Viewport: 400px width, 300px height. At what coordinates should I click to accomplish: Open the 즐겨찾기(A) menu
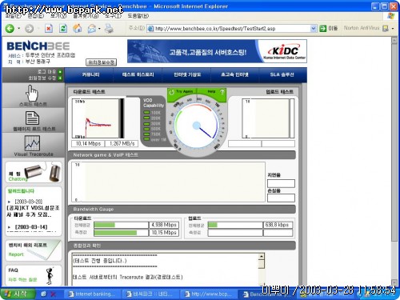tap(86, 16)
